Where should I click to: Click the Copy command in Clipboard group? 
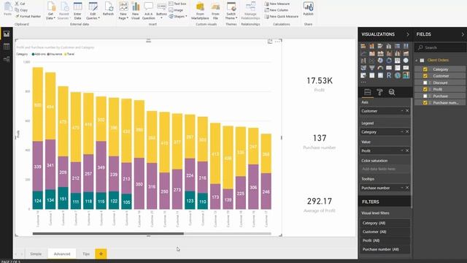pos(21,9)
